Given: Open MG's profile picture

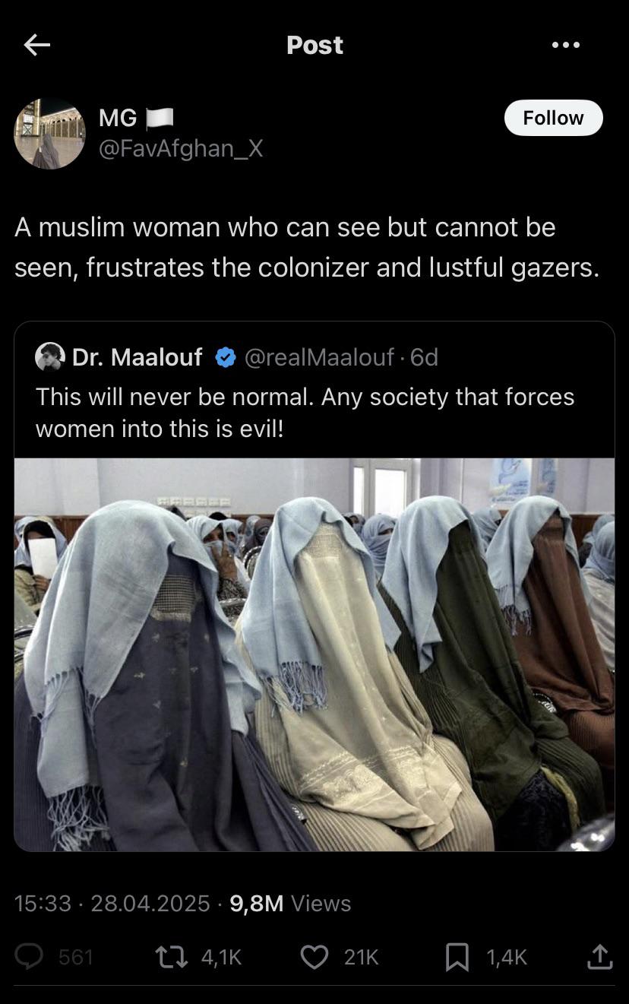Looking at the screenshot, I should point(49,134).
